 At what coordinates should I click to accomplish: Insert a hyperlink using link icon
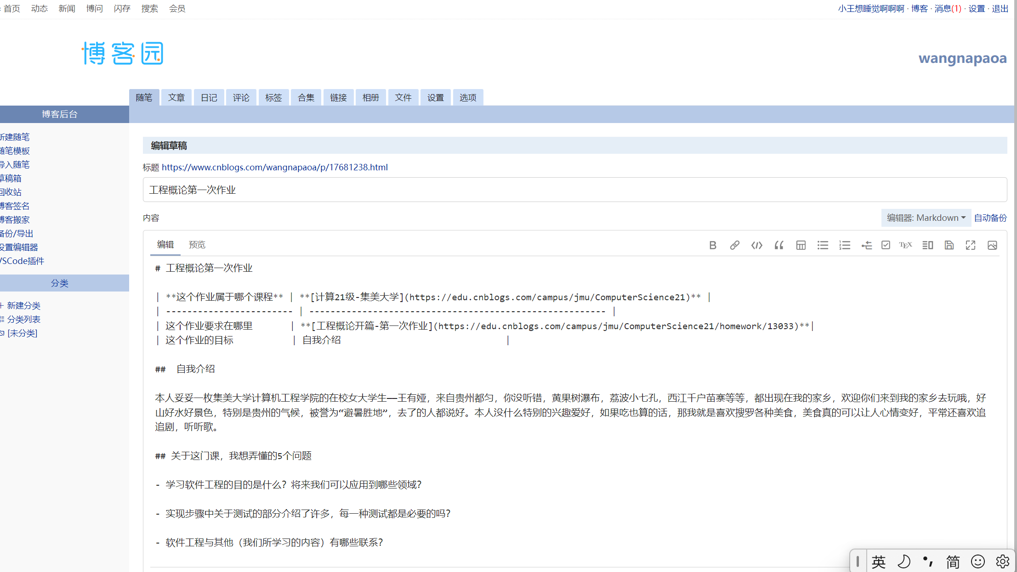pyautogui.click(x=734, y=245)
